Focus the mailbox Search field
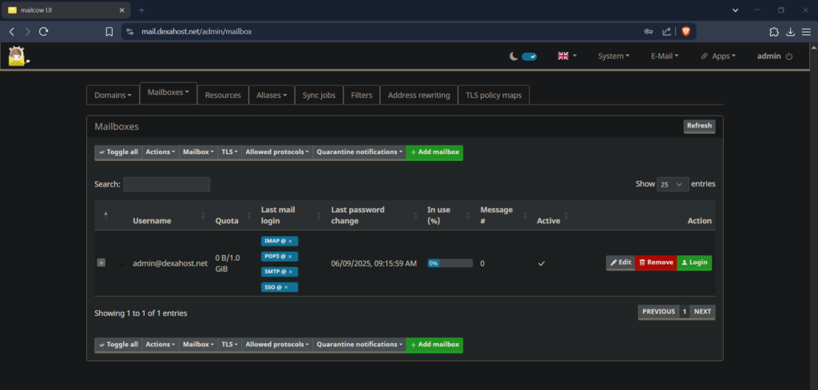 167,184
